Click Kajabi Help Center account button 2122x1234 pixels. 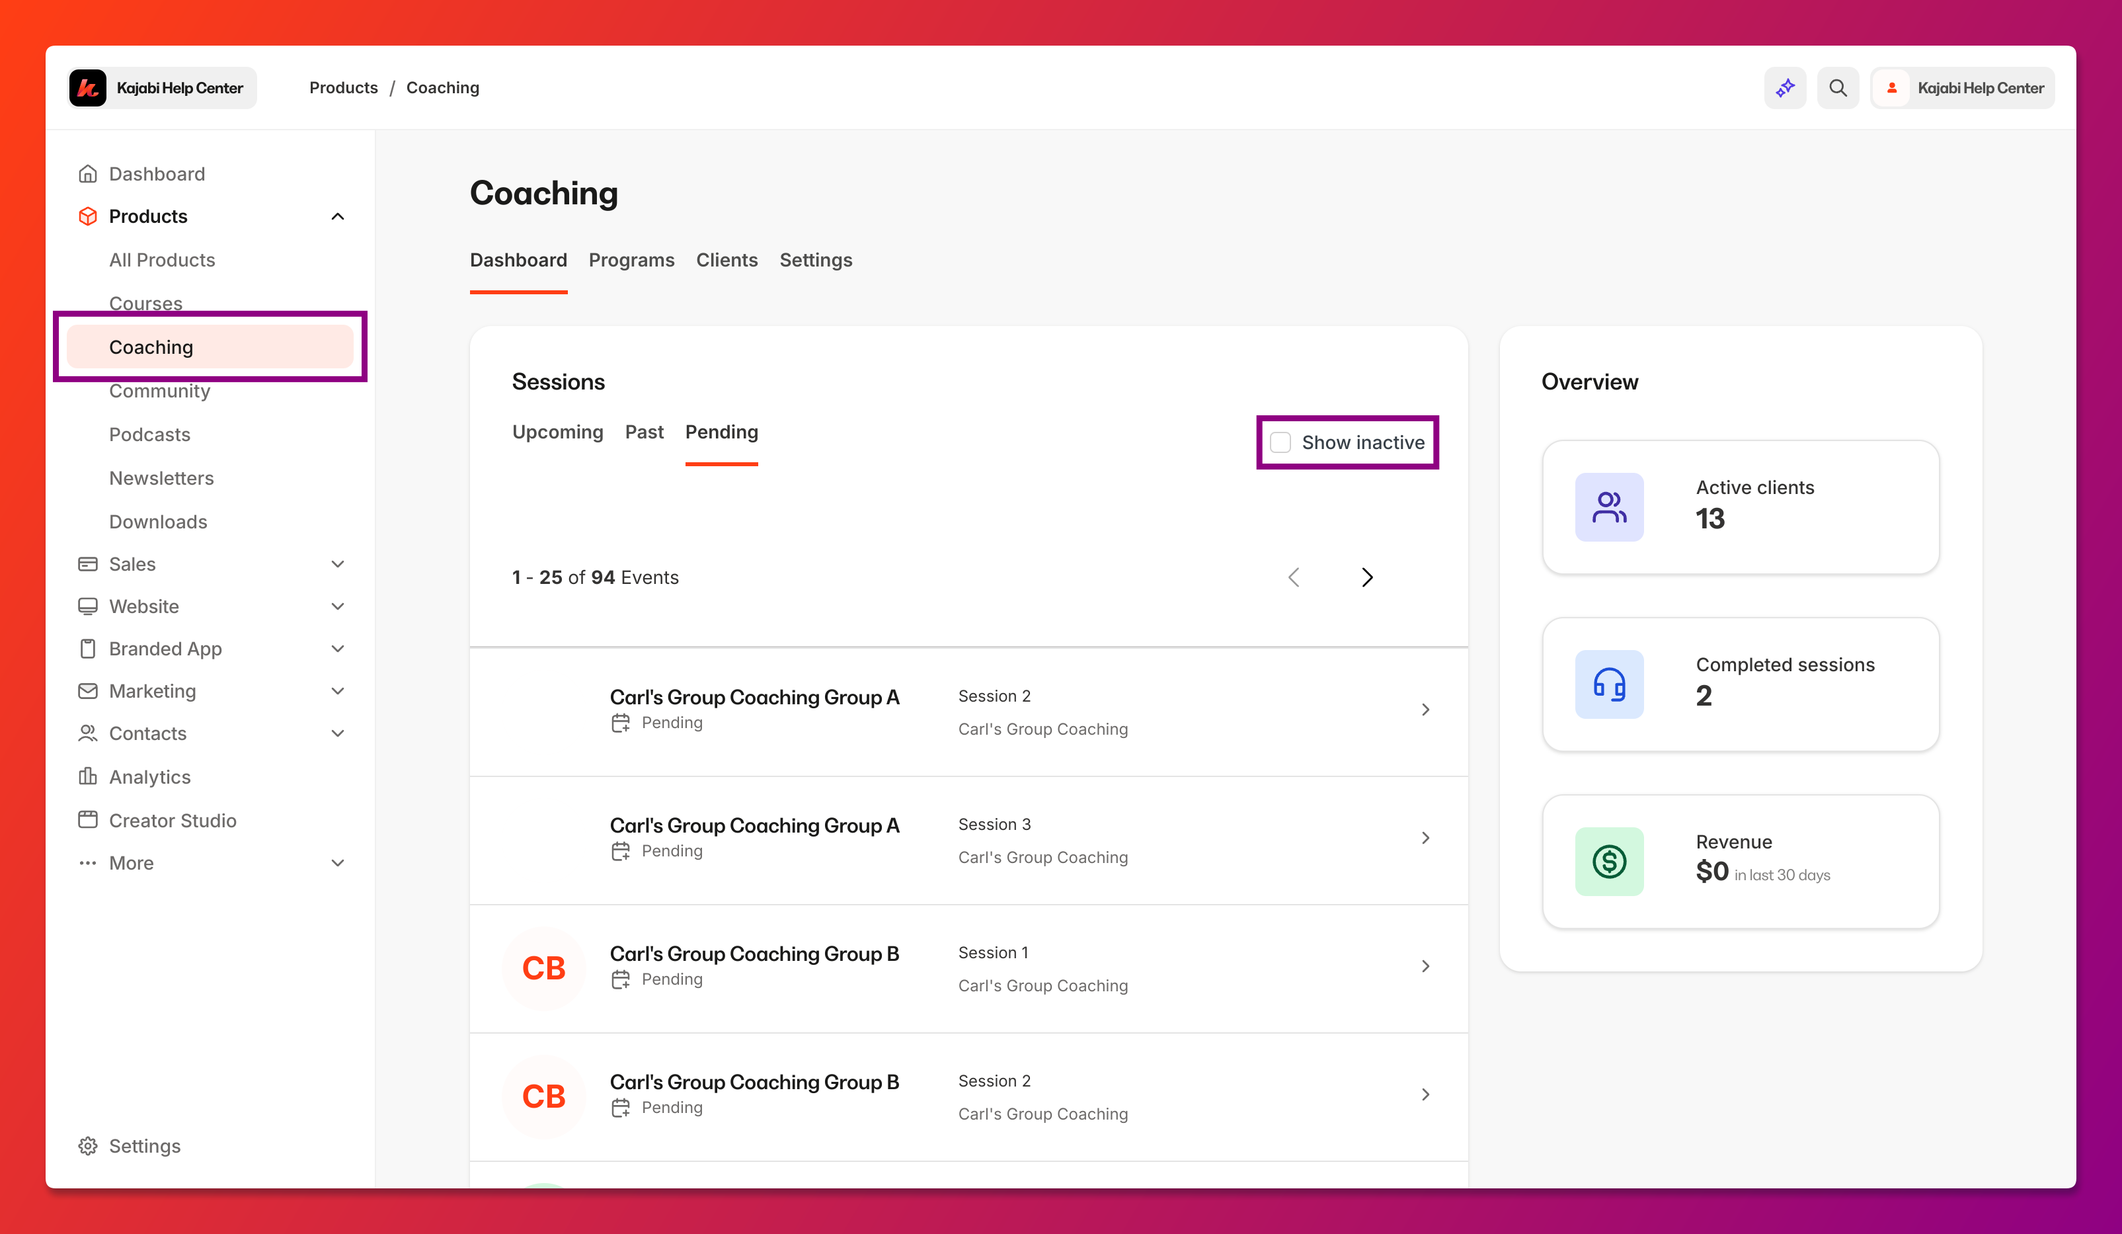point(1962,87)
